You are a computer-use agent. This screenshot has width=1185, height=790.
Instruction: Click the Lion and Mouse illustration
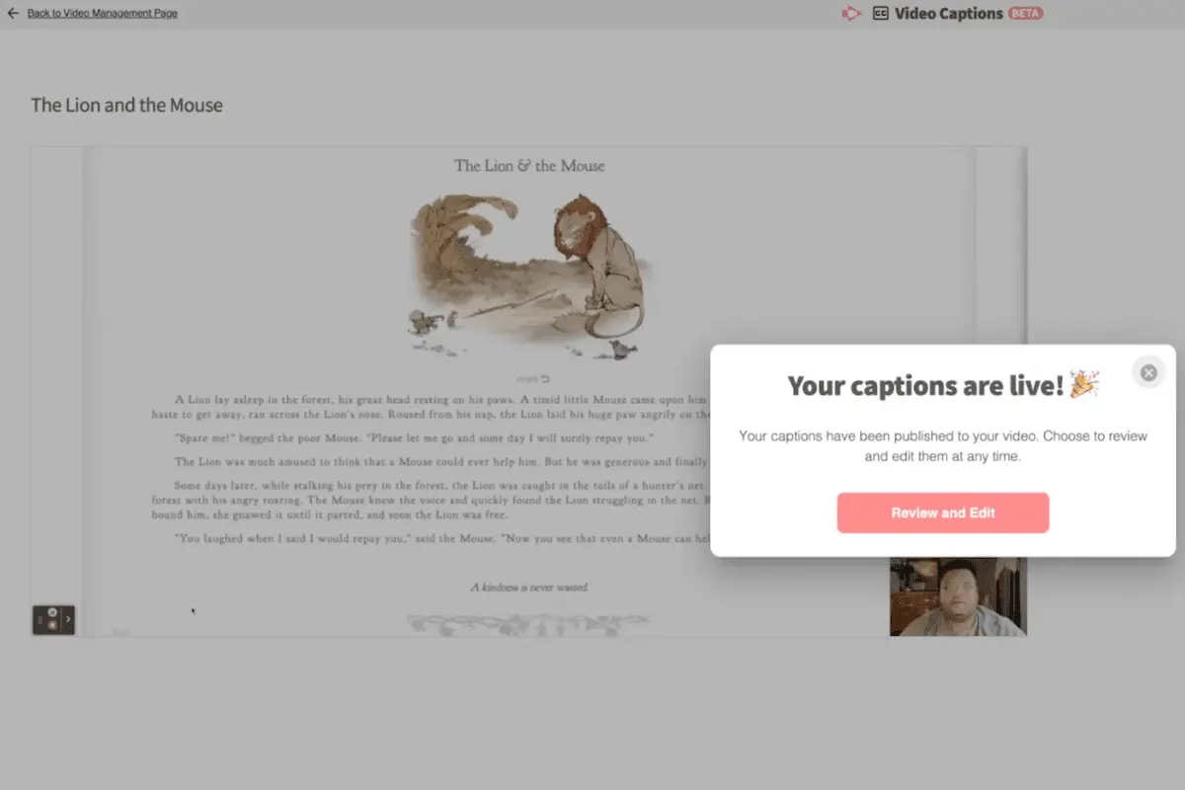tap(529, 275)
